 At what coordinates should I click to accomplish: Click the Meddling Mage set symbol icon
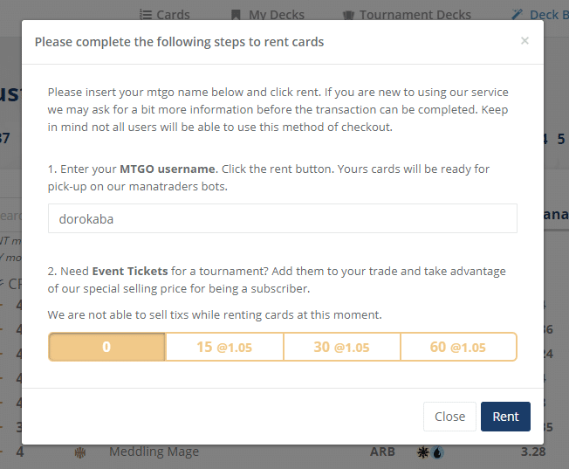pyautogui.click(x=81, y=452)
